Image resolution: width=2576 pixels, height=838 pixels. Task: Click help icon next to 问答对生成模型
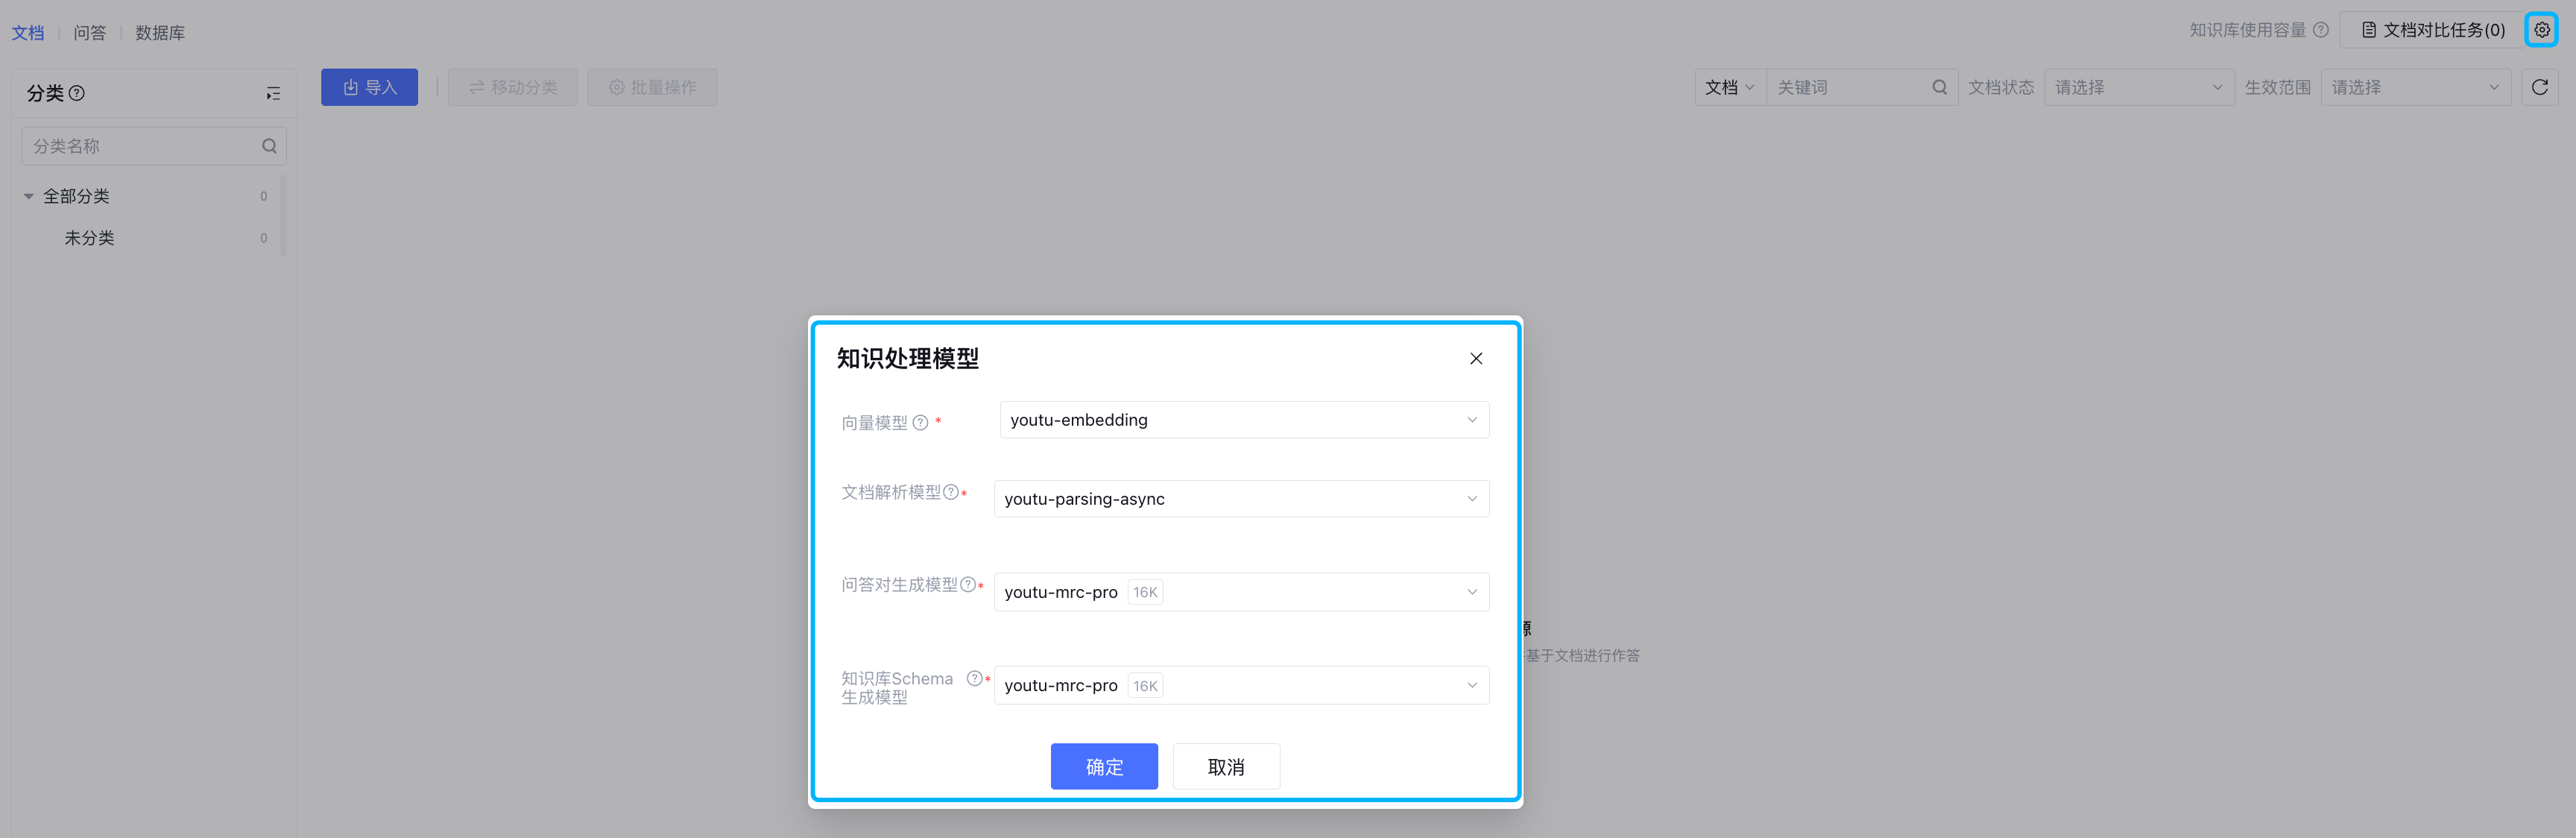(x=967, y=585)
